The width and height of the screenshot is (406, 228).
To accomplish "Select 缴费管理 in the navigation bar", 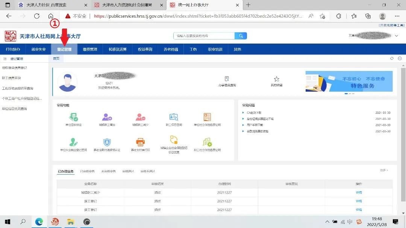I will [90, 49].
